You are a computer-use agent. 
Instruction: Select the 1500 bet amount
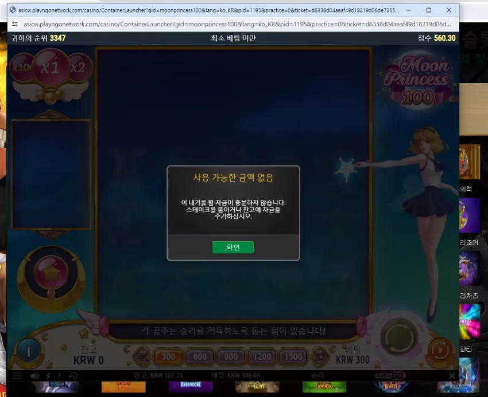[293, 357]
